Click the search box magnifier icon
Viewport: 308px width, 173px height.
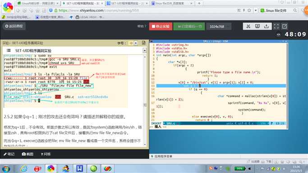295,10
